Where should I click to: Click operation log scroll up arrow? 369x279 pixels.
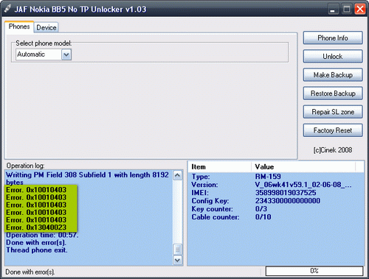click(177, 175)
